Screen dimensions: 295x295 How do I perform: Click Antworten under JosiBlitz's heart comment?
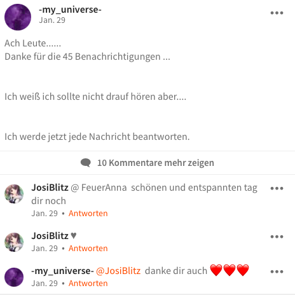(88, 249)
